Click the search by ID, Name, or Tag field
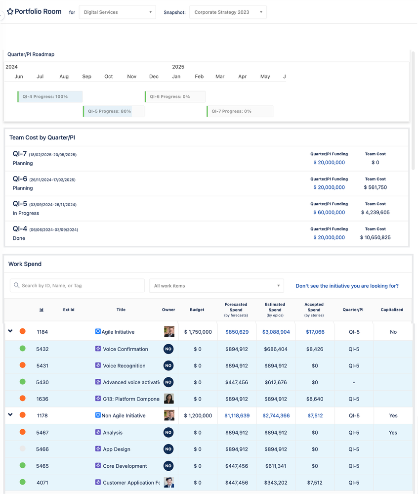This screenshot has width=418, height=494. pos(82,286)
